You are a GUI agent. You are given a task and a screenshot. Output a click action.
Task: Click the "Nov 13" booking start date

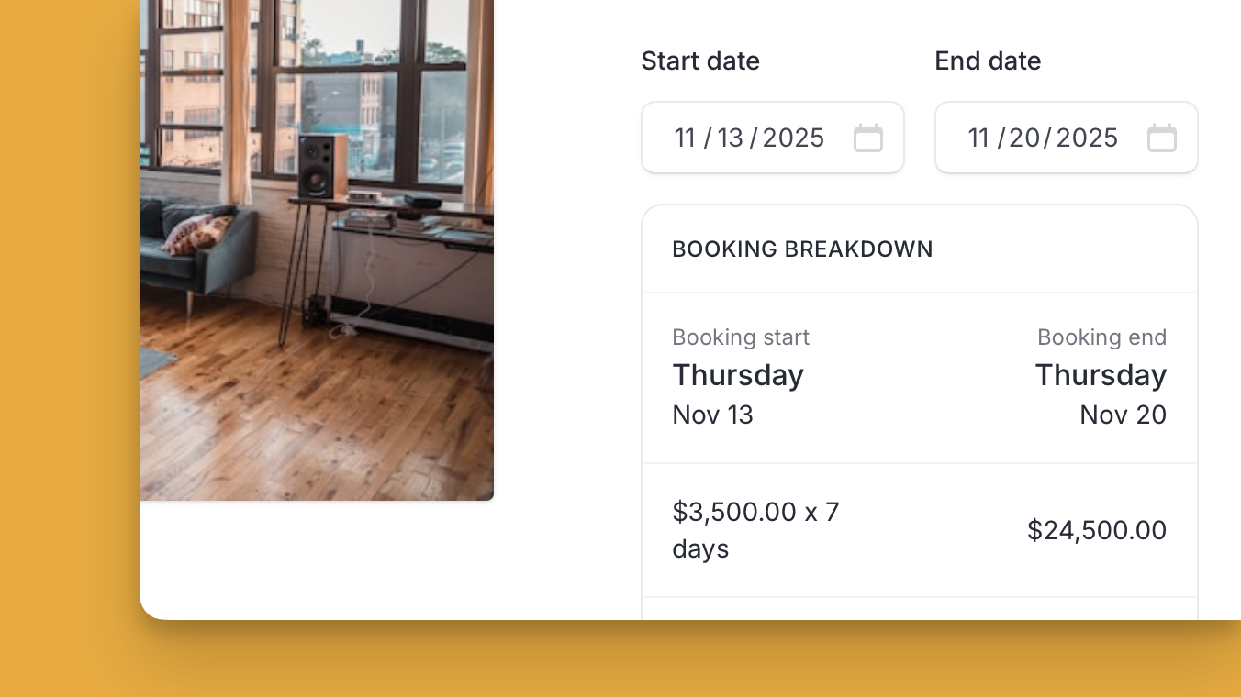pyautogui.click(x=712, y=415)
